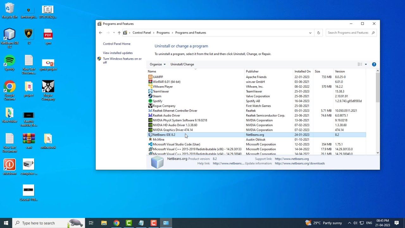Expand the Organize dropdown menu
405x228 pixels.
tap(158, 64)
